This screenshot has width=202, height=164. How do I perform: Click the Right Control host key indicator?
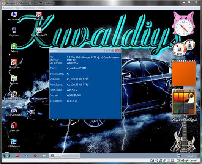[189, 161]
